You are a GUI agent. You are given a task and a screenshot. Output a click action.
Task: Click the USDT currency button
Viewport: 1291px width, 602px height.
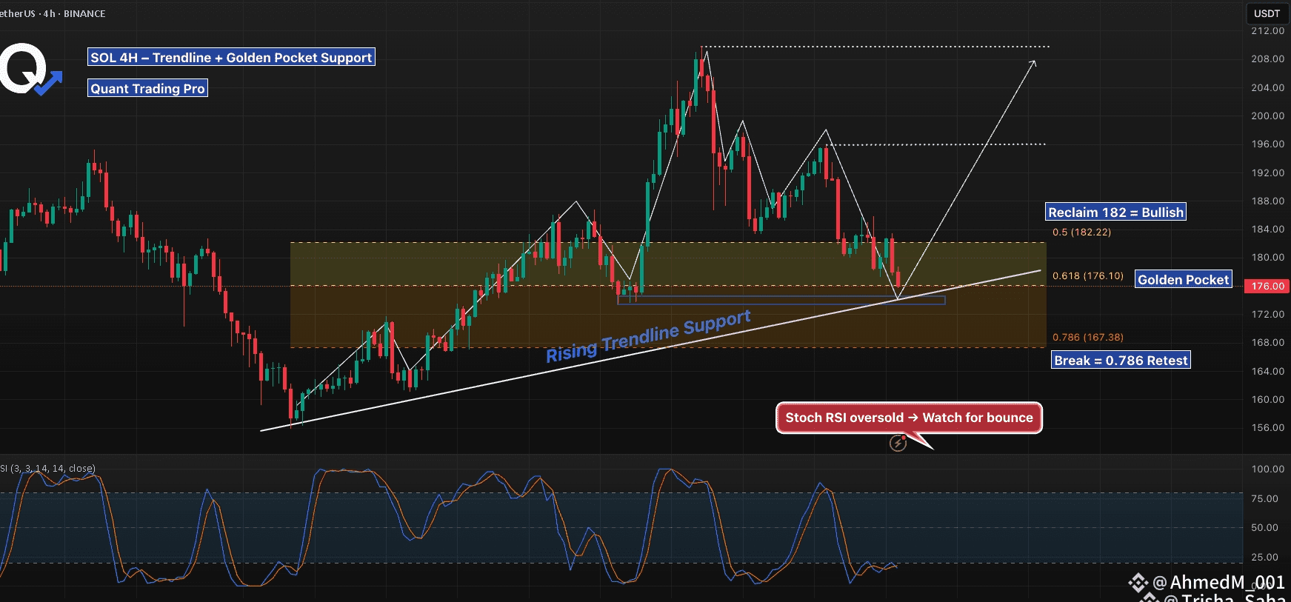coord(1267,13)
